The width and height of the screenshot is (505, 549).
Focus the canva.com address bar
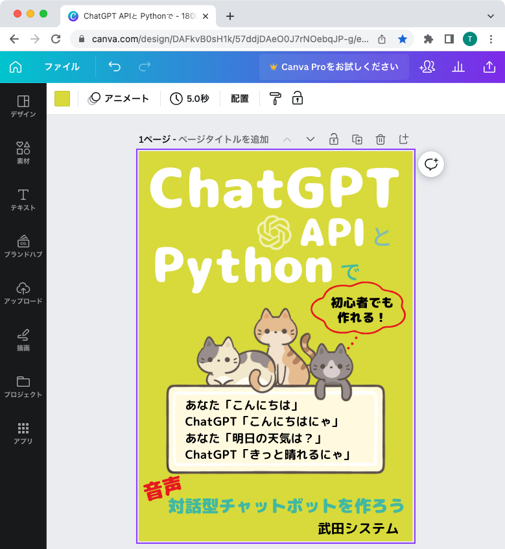tap(229, 39)
